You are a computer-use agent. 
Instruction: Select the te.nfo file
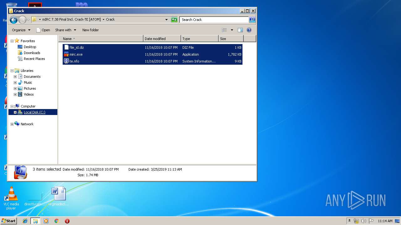(x=153, y=61)
